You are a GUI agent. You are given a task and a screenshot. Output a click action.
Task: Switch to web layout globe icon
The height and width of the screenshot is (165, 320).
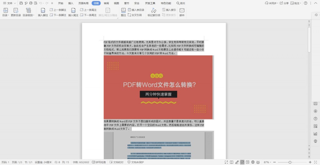pos(253,162)
